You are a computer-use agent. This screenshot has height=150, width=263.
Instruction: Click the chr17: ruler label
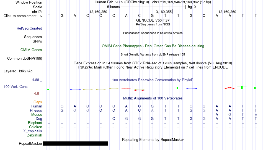click(37, 12)
